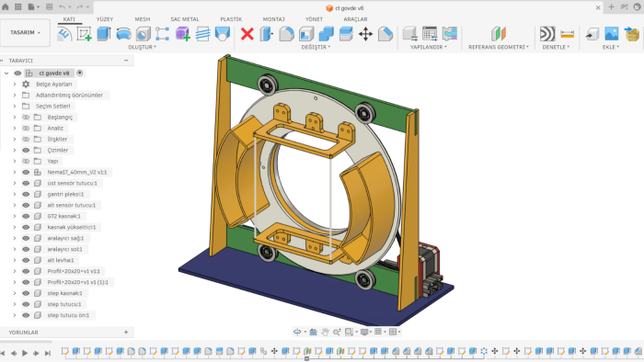
Task: Hide the gantri pleksi:1 component
Action: tap(26, 195)
